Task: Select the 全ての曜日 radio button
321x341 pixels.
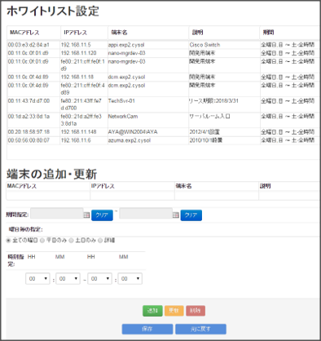Action: click(8, 241)
